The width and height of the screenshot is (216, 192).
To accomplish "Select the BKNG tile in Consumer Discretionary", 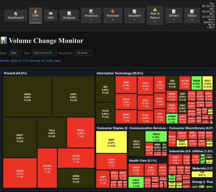I will pos(172,139).
